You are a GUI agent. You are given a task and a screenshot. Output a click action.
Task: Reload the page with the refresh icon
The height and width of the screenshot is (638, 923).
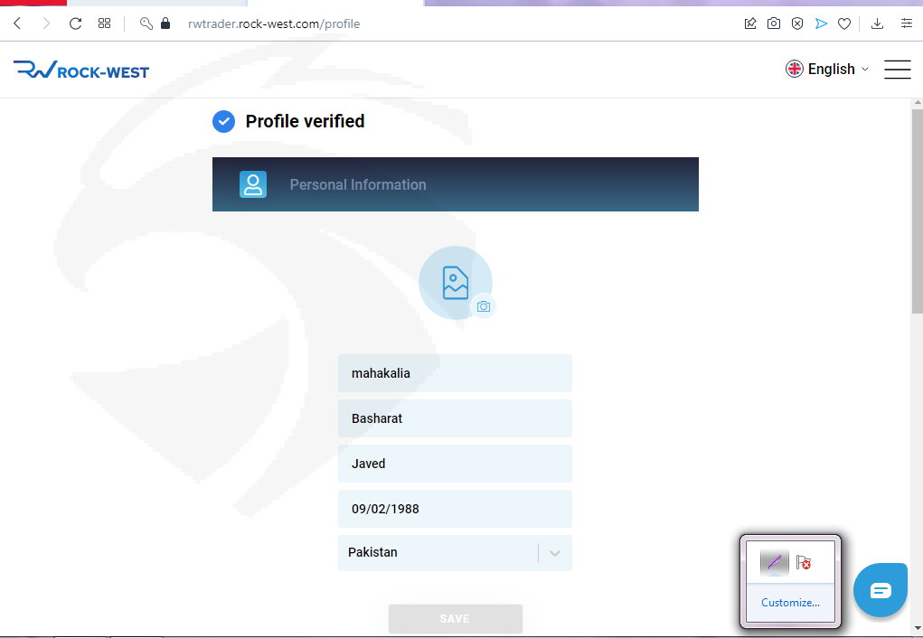pyautogui.click(x=75, y=23)
